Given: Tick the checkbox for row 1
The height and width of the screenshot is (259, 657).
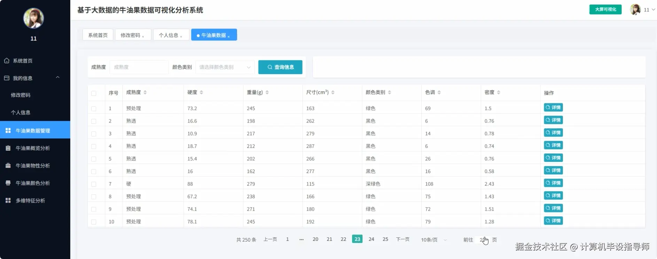Looking at the screenshot, I should tap(94, 109).
